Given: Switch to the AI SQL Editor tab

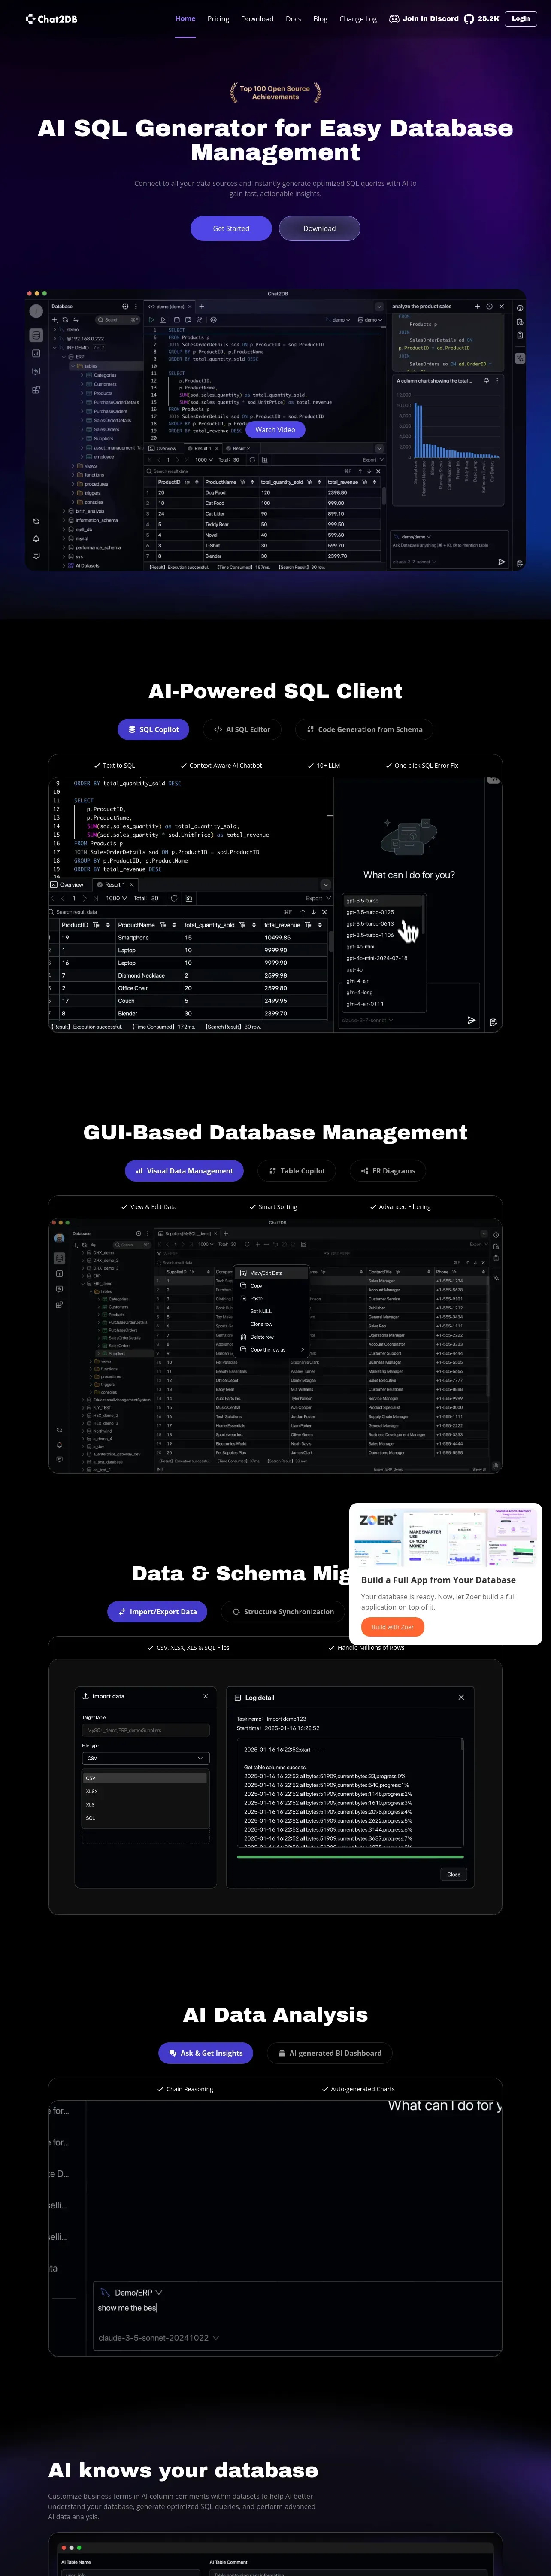Looking at the screenshot, I should 242,730.
